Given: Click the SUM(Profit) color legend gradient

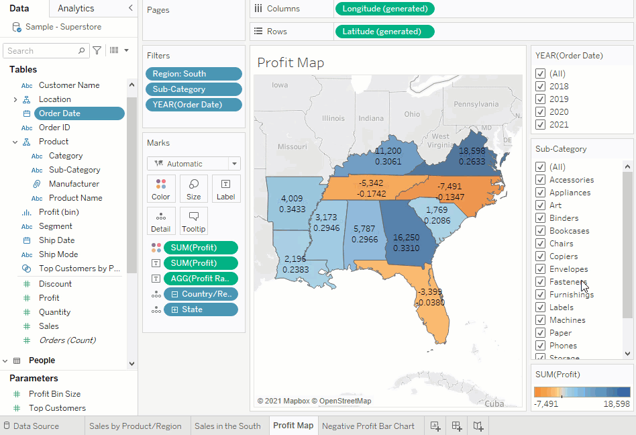Looking at the screenshot, I should pos(582,392).
